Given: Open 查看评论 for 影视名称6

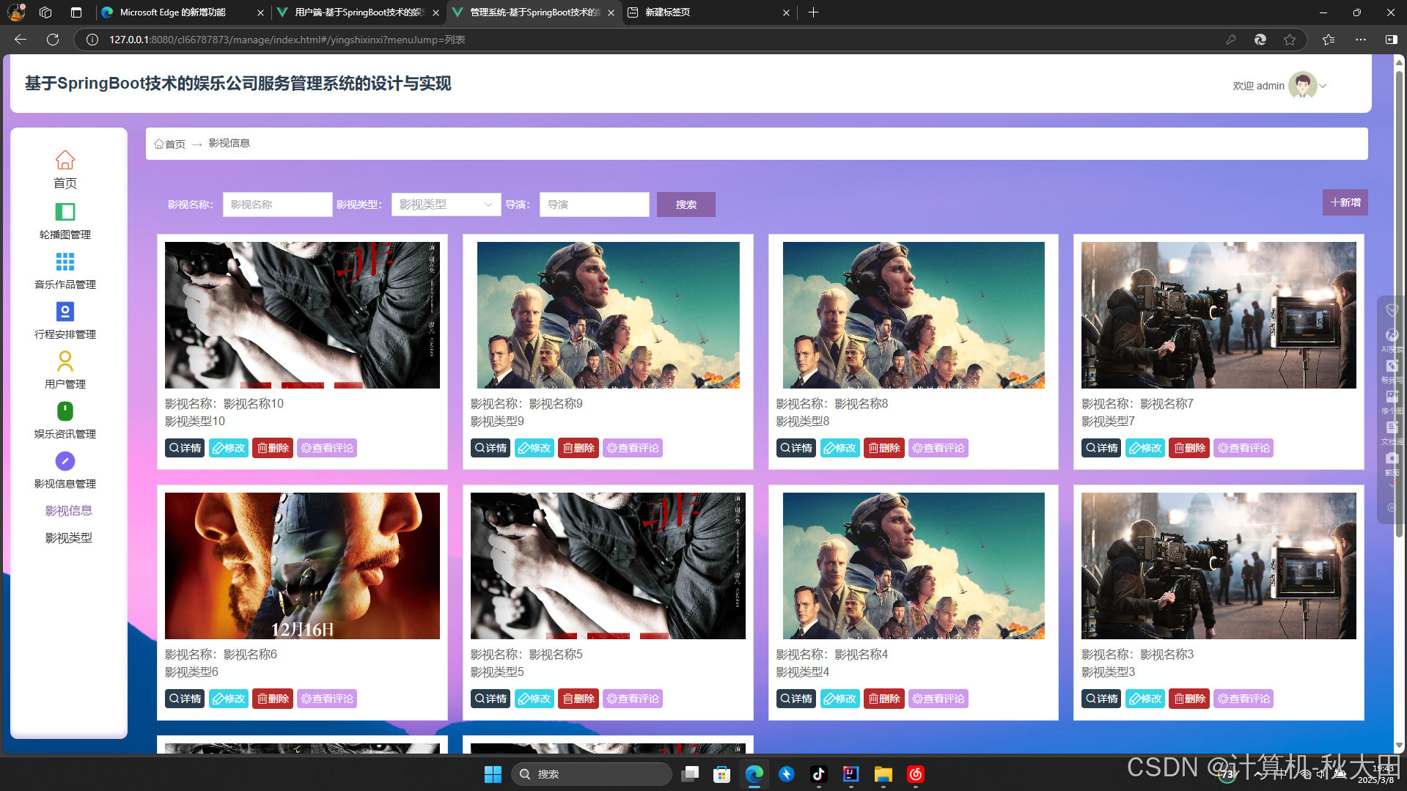Looking at the screenshot, I should click(327, 699).
